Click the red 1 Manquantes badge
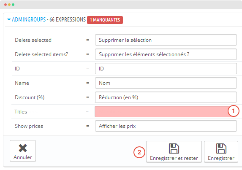Image resolution: width=242 pixels, height=170 pixels. point(105,20)
